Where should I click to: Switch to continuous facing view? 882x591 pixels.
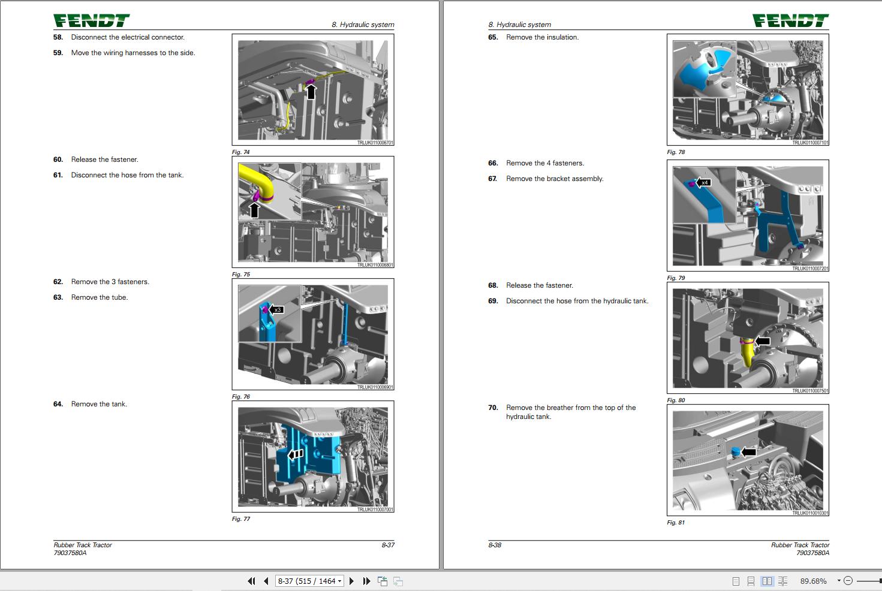tap(782, 581)
